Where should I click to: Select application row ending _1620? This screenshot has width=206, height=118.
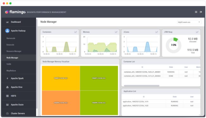pos(161,106)
